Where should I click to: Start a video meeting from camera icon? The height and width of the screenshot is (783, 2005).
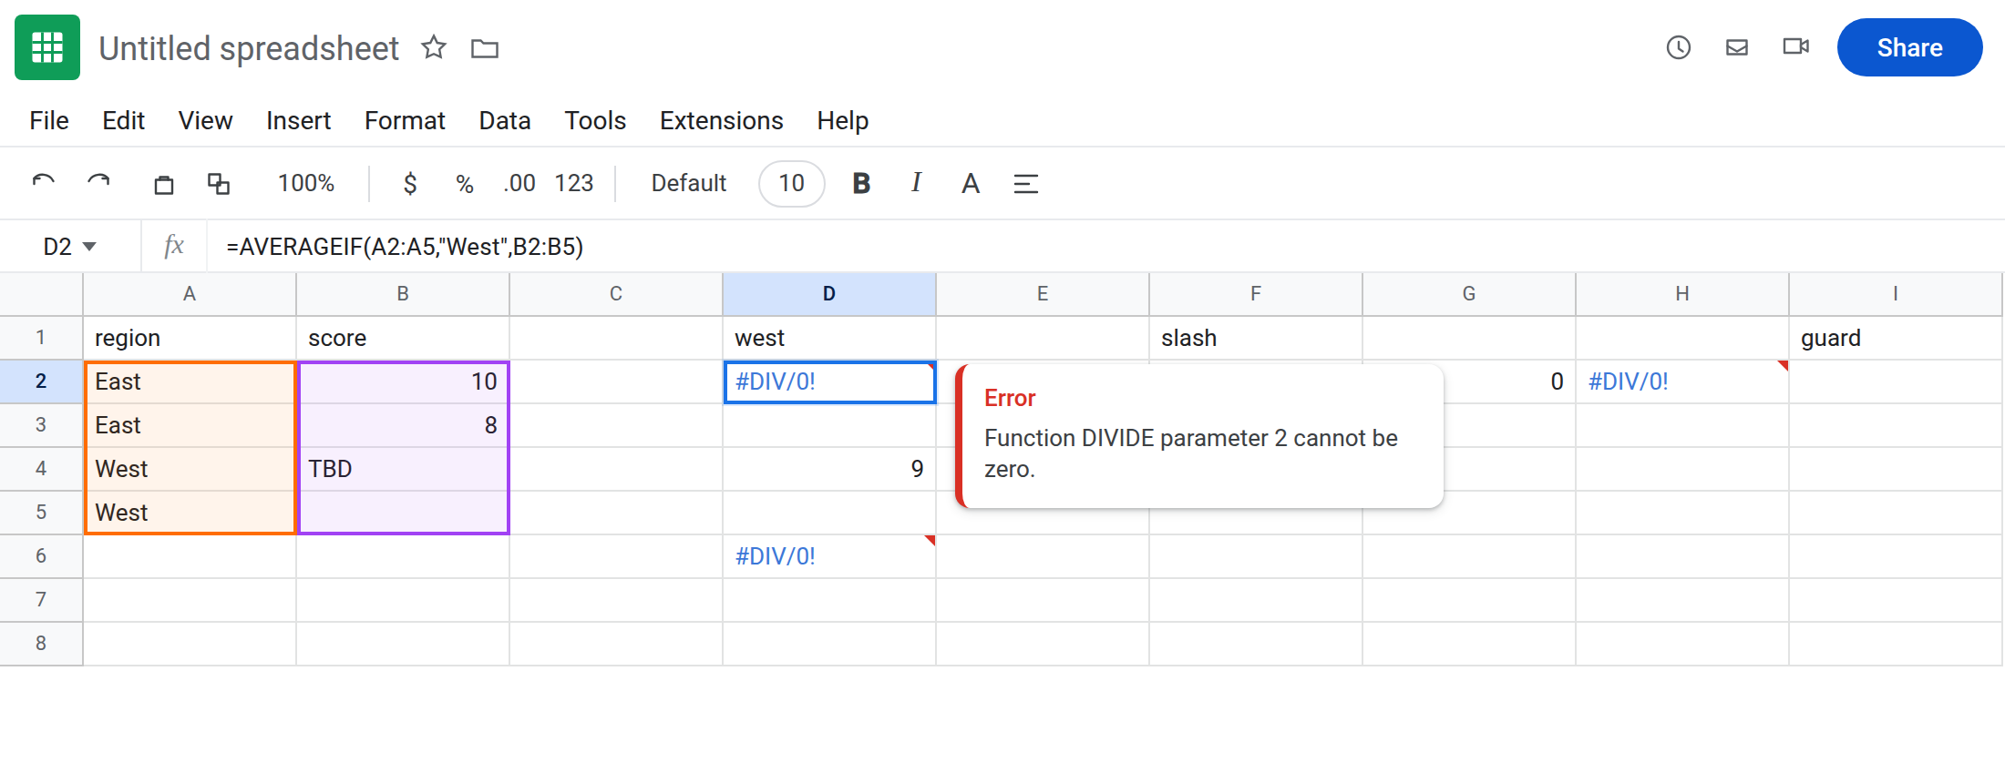tap(1796, 46)
